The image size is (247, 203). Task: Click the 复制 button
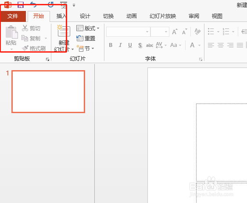[x=31, y=38]
